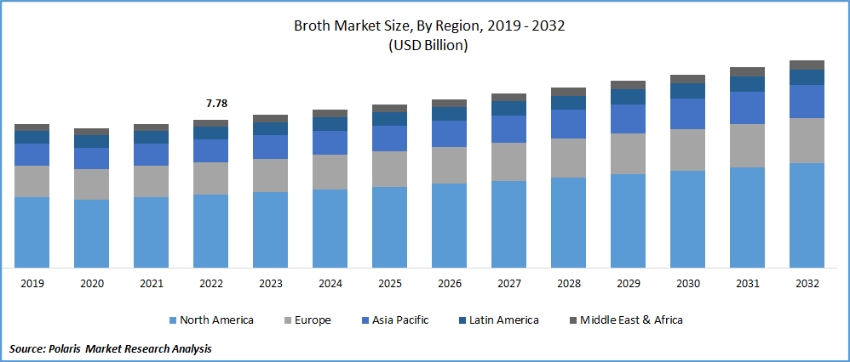Select the Asia Pacific segment of 2032 bar
The height and width of the screenshot is (362, 850).
click(807, 101)
